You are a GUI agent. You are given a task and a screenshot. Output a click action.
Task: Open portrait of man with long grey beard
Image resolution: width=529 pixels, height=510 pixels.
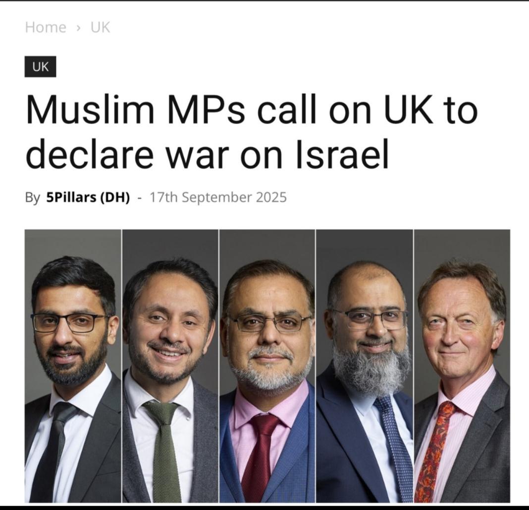365,366
